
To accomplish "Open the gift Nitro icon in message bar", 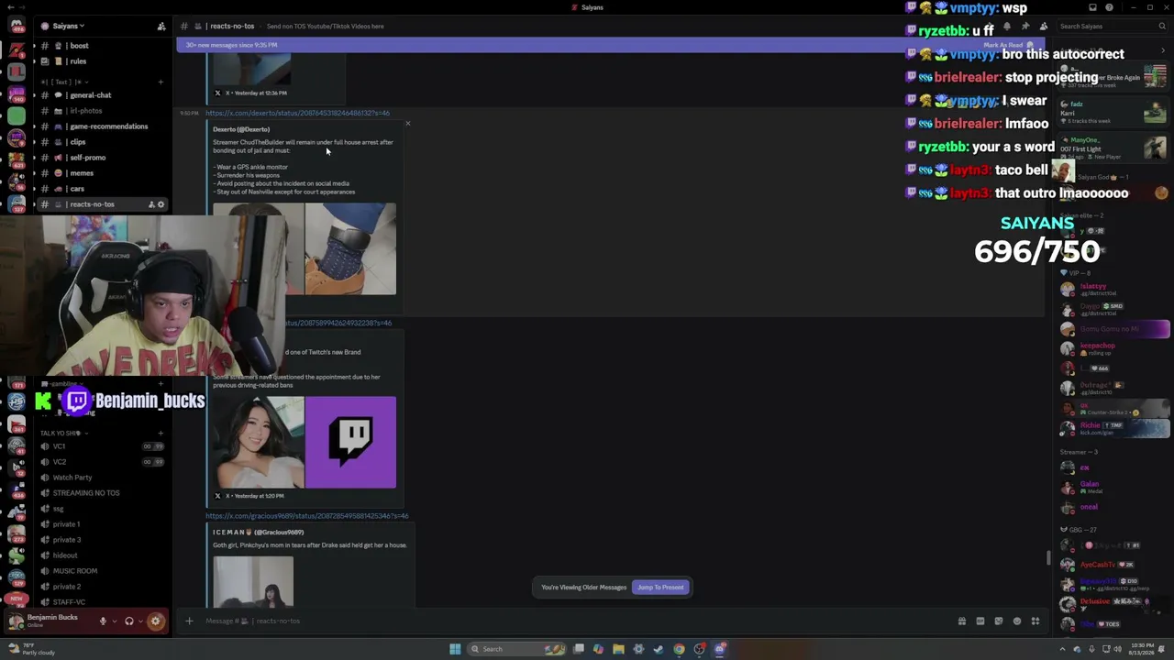I will click(961, 621).
